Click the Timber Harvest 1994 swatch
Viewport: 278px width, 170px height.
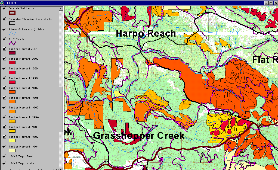(x=12, y=121)
